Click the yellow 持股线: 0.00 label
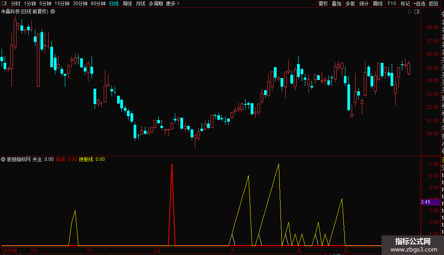This screenshot has height=255, width=444. tap(92, 159)
